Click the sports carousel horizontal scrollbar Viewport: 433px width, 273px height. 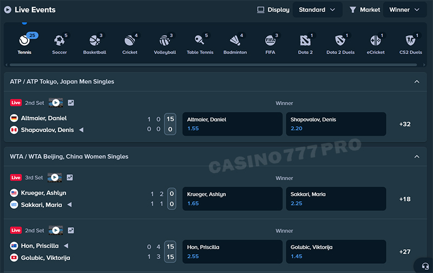click(x=213, y=65)
